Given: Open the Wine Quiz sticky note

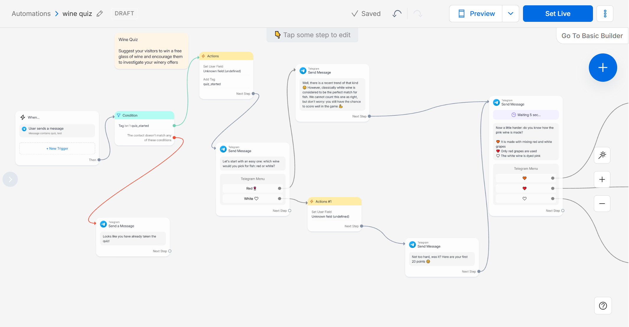Looking at the screenshot, I should click(151, 51).
